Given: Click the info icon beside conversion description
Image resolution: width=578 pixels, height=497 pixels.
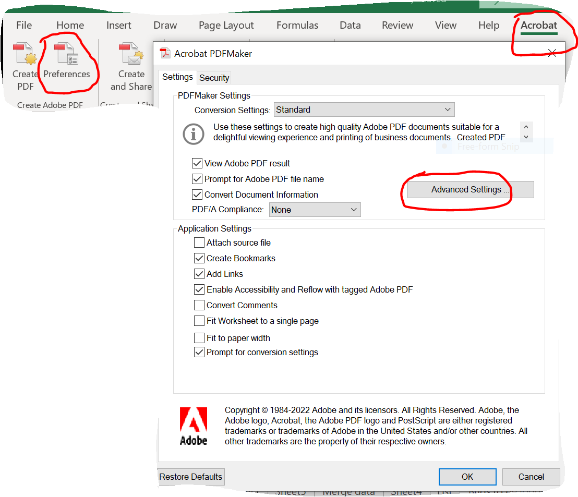Looking at the screenshot, I should tap(194, 134).
